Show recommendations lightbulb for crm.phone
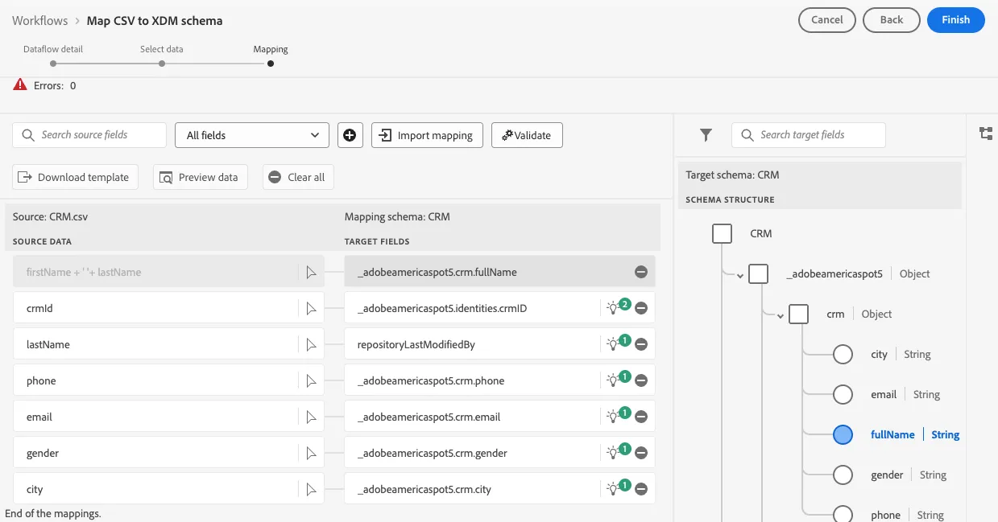The image size is (998, 522). coord(617,380)
